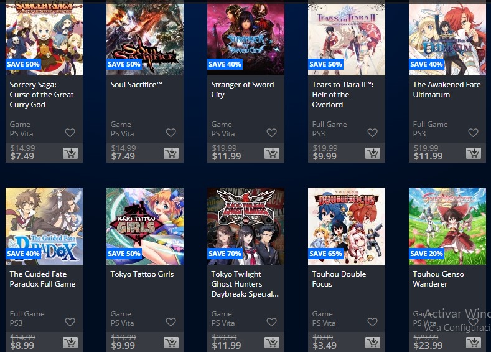The image size is (491, 352).
Task: Toggle wishlist heart for Soul Sacrifice
Action: point(171,133)
